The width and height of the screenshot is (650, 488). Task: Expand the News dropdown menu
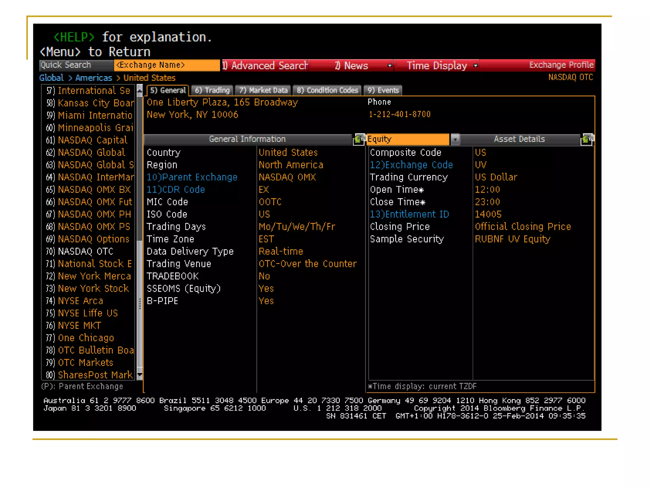(x=390, y=66)
